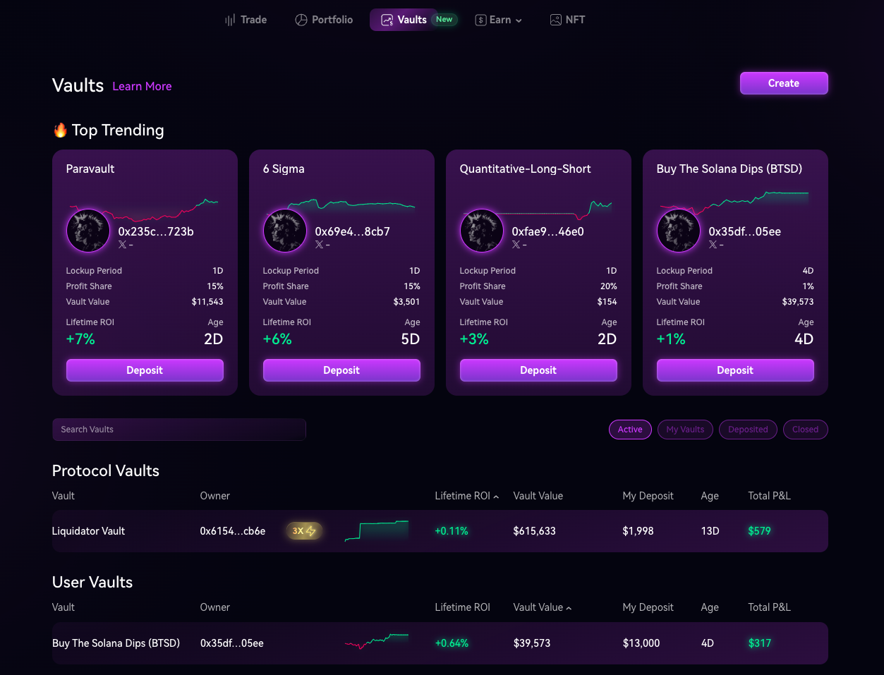
Task: Open the Liquidator Vault row
Action: (440, 531)
